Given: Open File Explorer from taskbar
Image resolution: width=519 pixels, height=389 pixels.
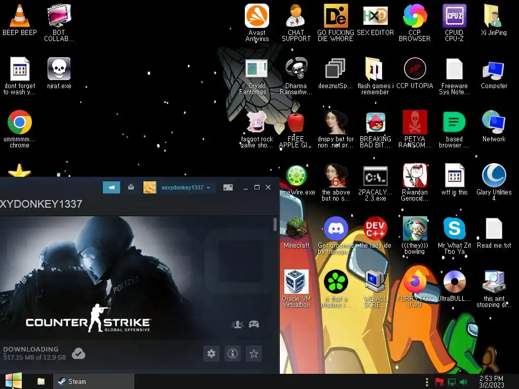Looking at the screenshot, I should pos(41,381).
